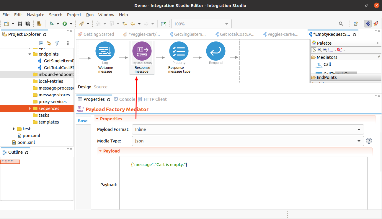Switch to the GetSingleItem editor tab
Viewport: 382px width, 219px height.
[188, 34]
